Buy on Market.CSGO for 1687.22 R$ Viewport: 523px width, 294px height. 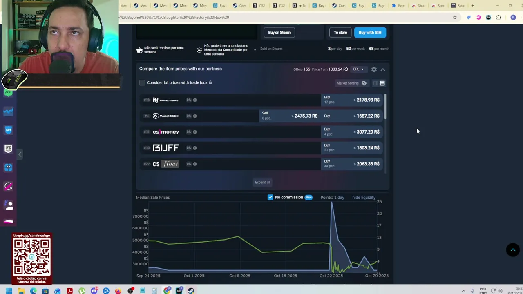click(352, 116)
